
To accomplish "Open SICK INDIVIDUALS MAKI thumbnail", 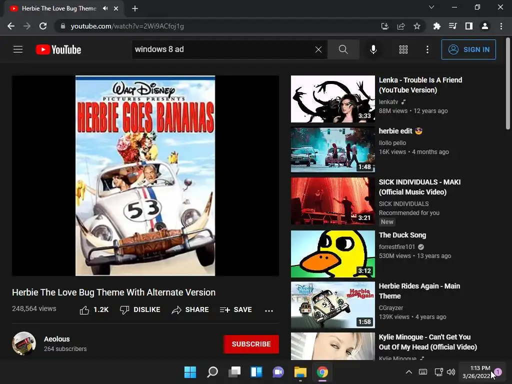I will (332, 201).
